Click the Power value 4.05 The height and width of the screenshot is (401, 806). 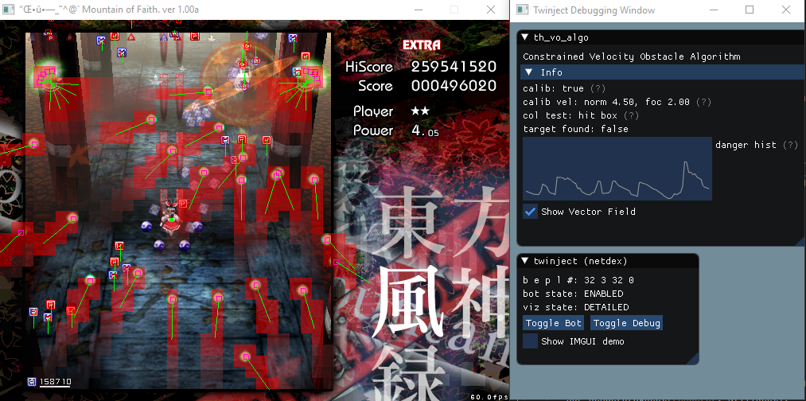[x=425, y=130]
